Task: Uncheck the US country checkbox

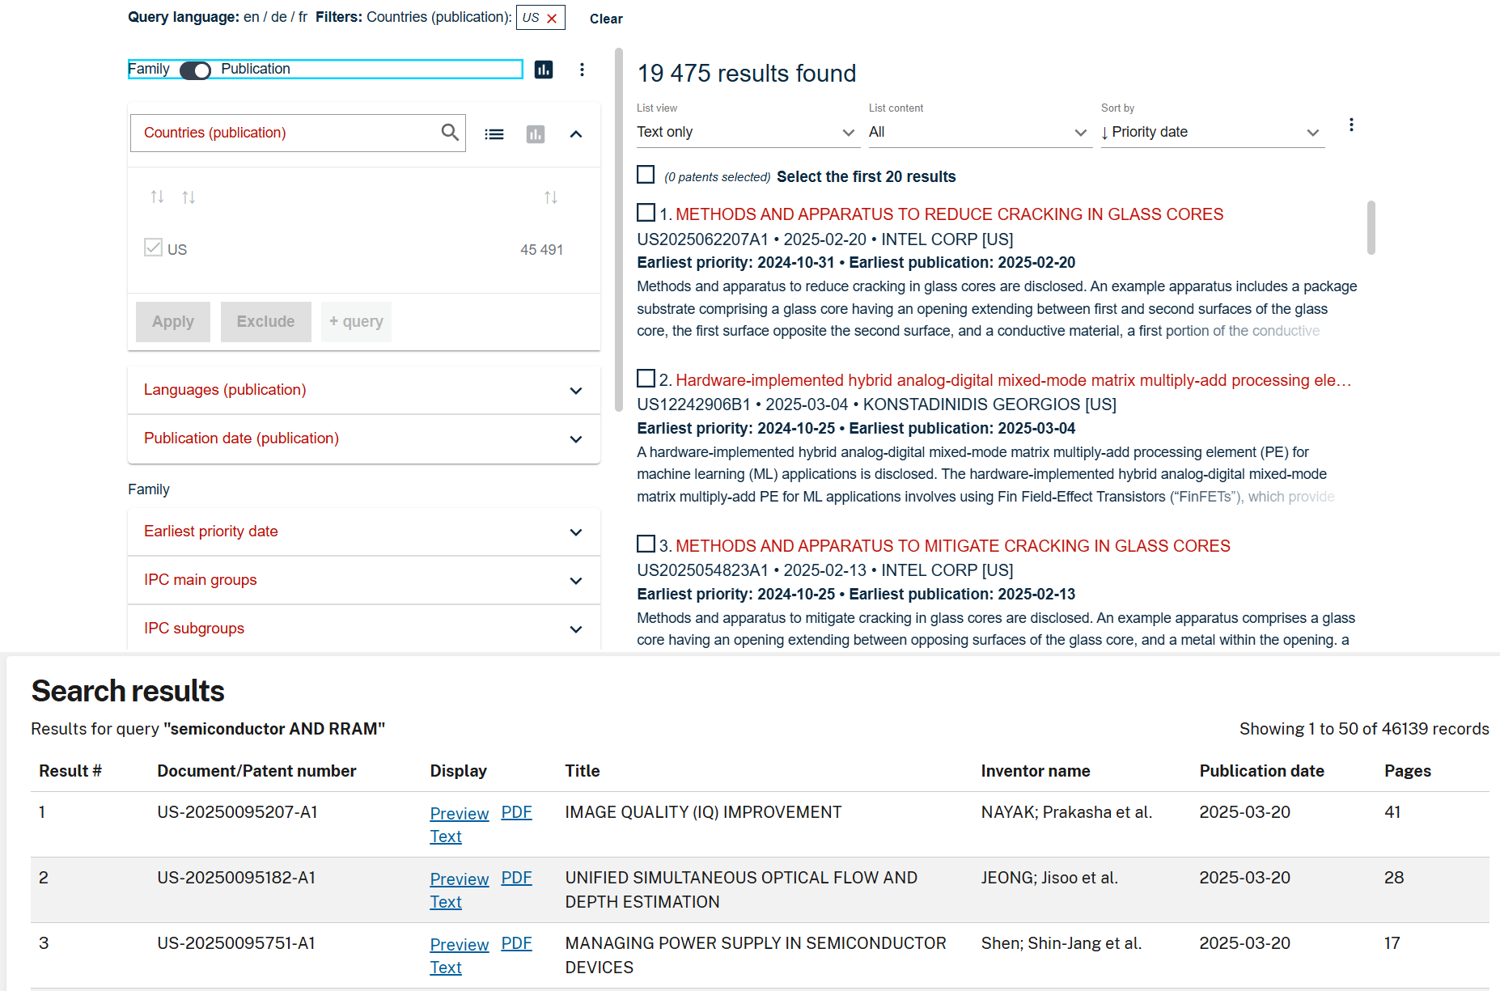Action: point(153,248)
